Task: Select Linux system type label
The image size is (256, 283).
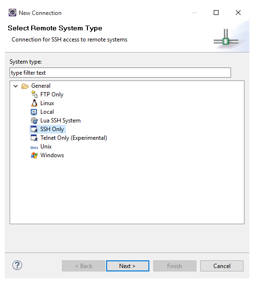Action: (47, 103)
